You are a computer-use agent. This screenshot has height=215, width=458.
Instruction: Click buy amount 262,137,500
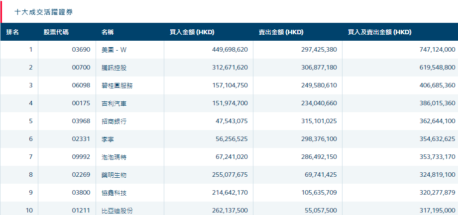[230, 211]
